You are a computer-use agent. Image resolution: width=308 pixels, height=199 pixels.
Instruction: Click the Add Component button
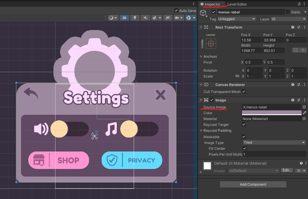[253, 184]
